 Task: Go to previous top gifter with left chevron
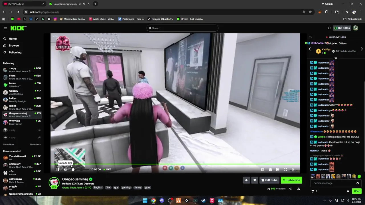(310, 49)
